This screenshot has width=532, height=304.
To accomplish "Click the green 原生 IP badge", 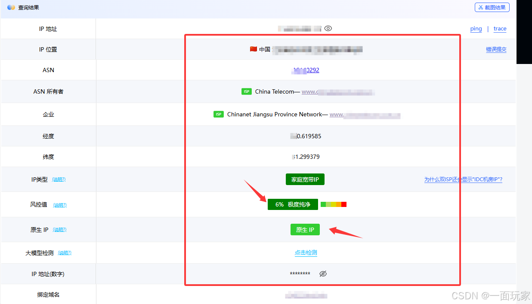I will pos(305,230).
